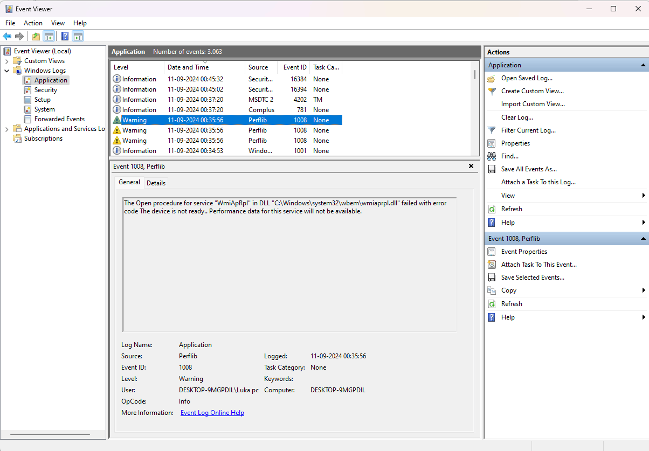Select the Information event 16384 row

click(226, 79)
